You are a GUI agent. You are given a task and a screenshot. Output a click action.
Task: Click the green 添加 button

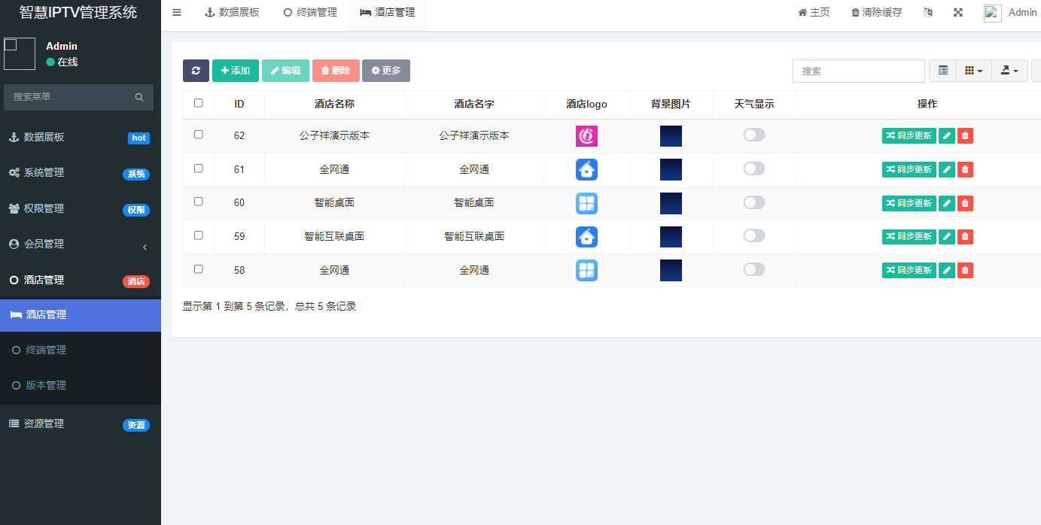point(236,71)
